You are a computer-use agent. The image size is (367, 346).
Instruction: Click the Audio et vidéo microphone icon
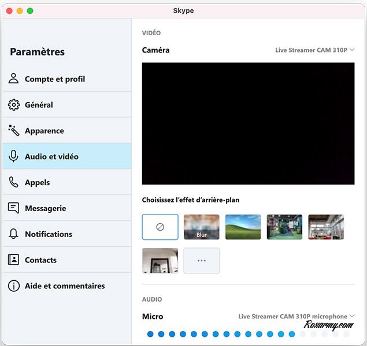(13, 156)
